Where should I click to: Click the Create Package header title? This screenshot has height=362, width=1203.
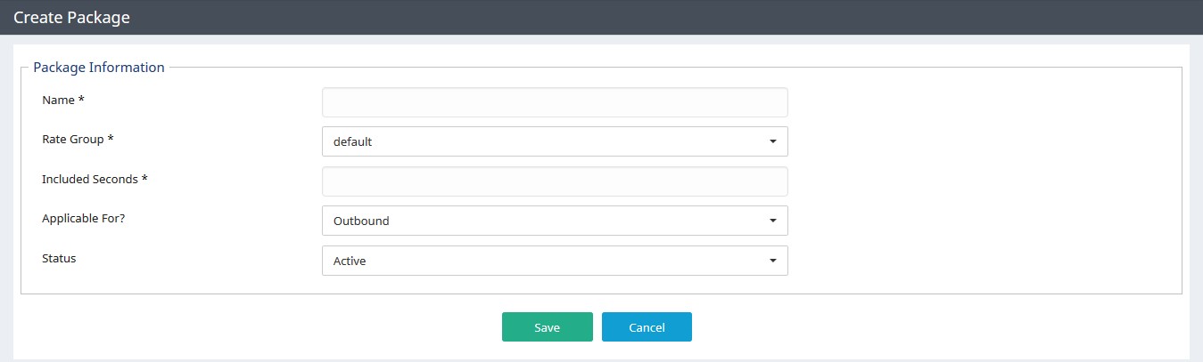point(71,17)
